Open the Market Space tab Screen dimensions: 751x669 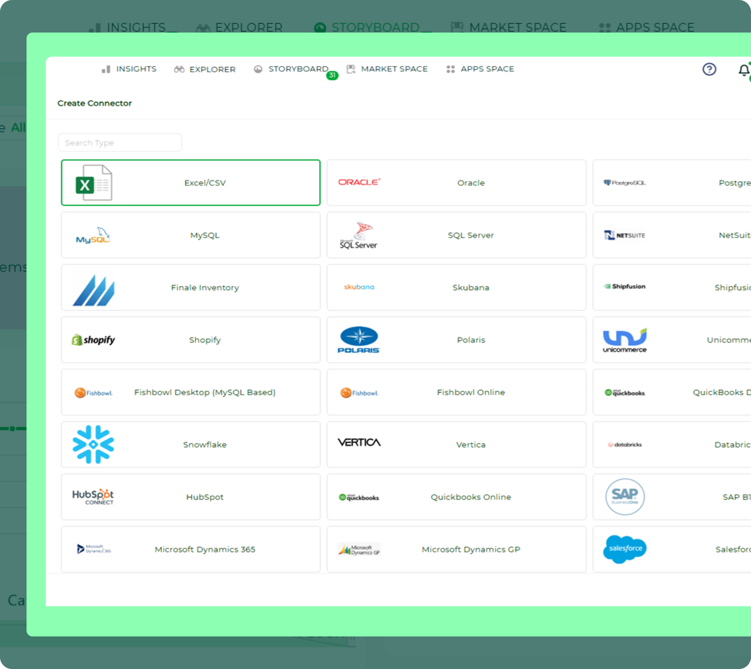[387, 69]
